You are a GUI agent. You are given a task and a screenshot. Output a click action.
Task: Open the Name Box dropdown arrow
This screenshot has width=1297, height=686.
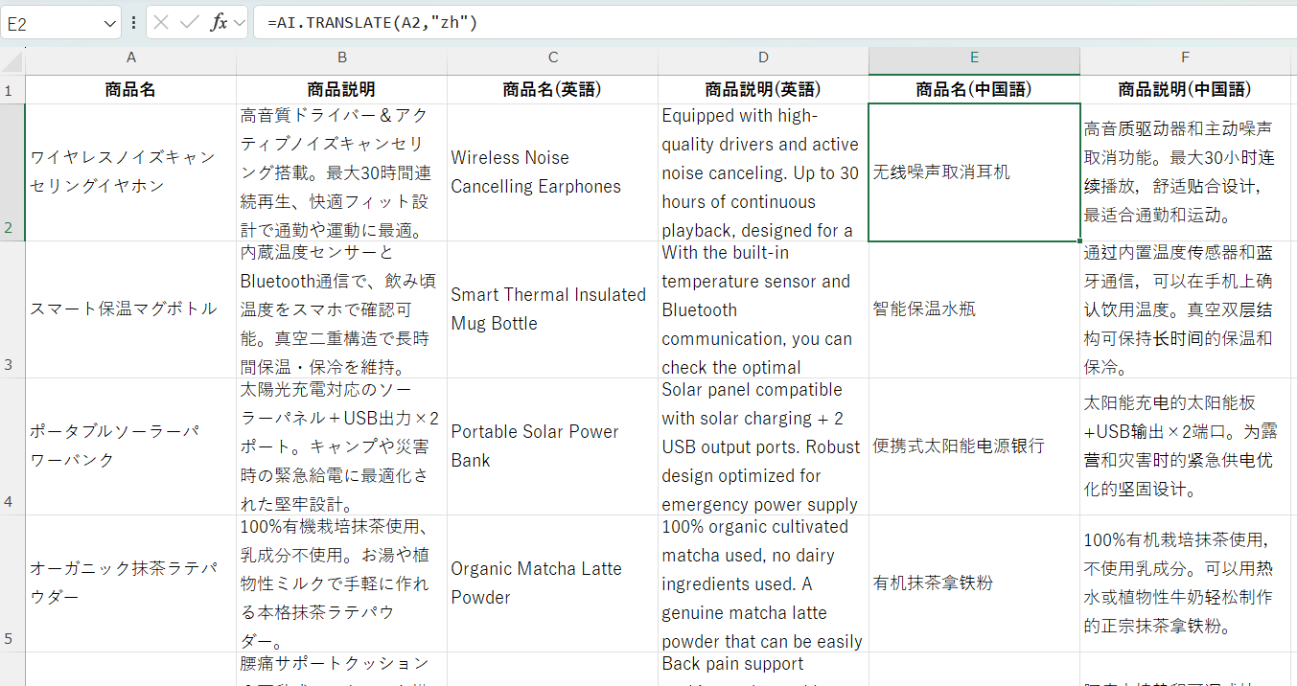108,21
